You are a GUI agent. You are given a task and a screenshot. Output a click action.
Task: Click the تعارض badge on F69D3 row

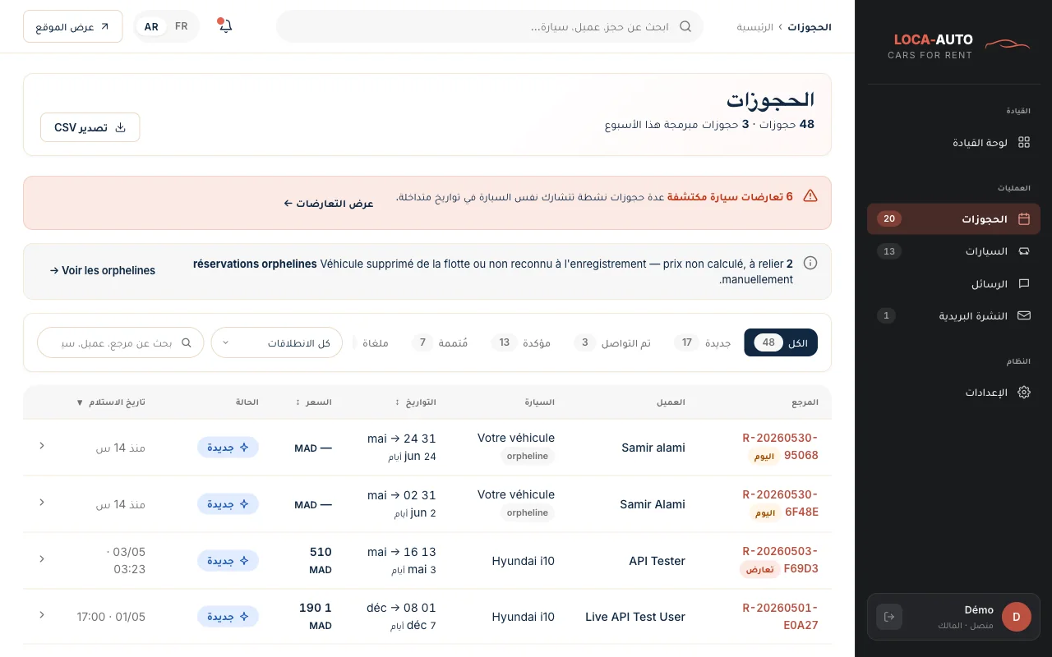click(x=759, y=569)
